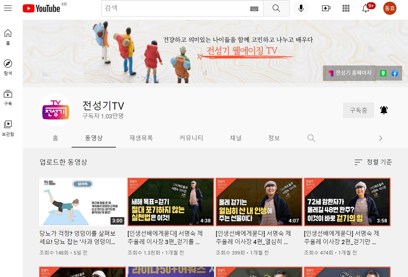
Task: Open the 72세 암환자가 video thumbnail
Action: (347, 202)
